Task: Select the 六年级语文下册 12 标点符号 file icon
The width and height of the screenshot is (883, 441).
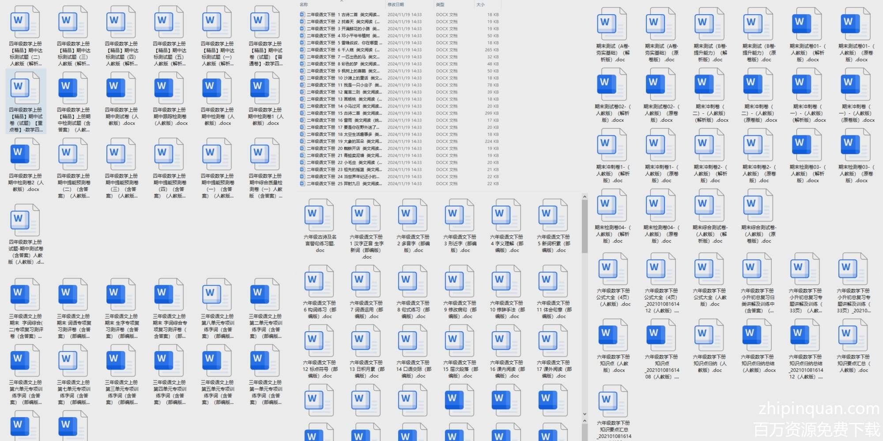Action: coord(320,341)
